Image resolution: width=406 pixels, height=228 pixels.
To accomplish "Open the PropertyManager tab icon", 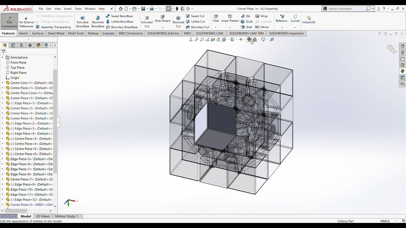I will tap(13, 45).
